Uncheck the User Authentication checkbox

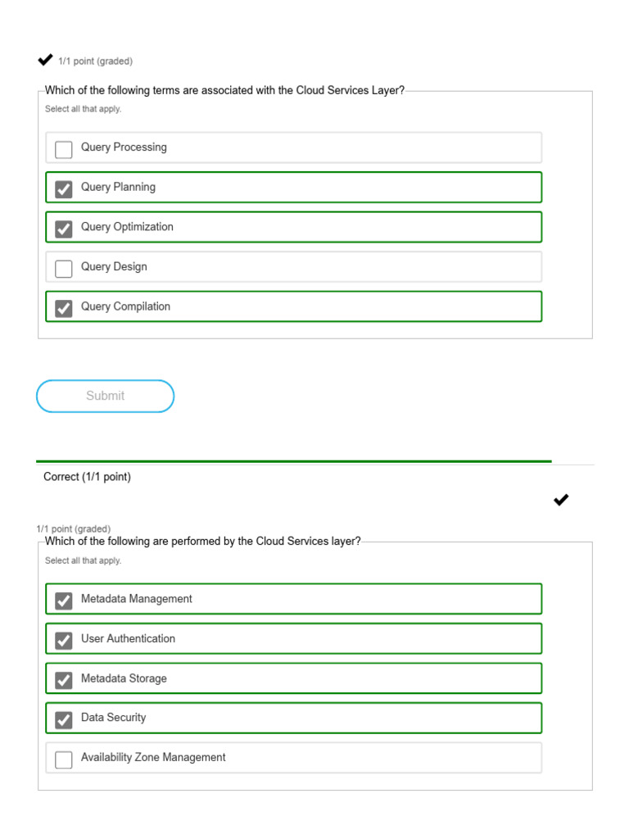pos(64,640)
